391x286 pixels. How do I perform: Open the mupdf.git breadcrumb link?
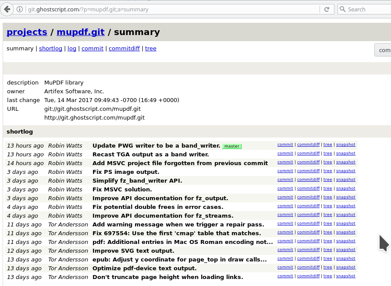click(x=81, y=32)
